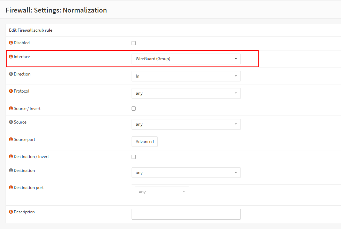Click the info icon next to Protocol
This screenshot has width=341, height=229.
pos(11,91)
